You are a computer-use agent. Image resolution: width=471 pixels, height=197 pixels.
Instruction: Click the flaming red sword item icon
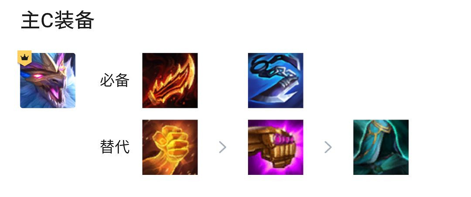170,80
